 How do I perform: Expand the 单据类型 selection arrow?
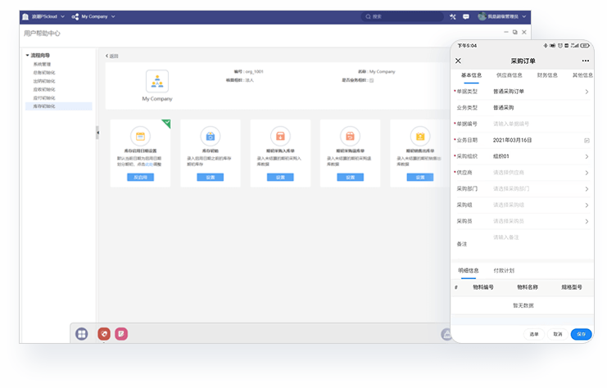(x=587, y=92)
